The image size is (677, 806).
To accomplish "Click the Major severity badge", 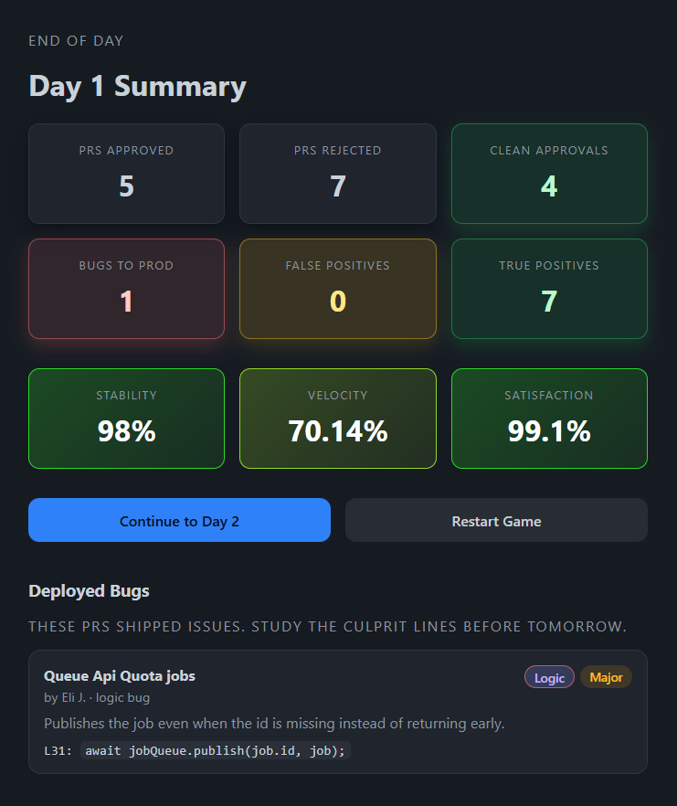I will tap(606, 677).
